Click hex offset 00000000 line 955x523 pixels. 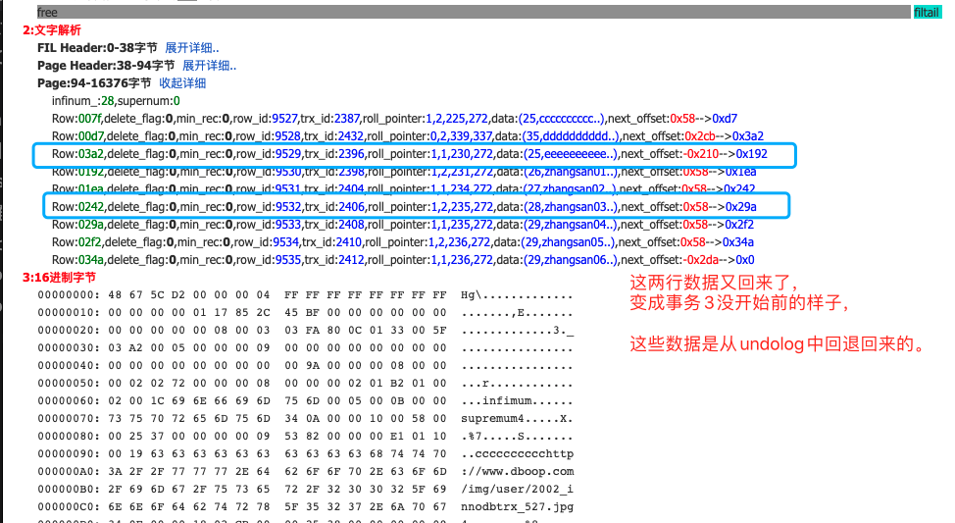pos(305,295)
